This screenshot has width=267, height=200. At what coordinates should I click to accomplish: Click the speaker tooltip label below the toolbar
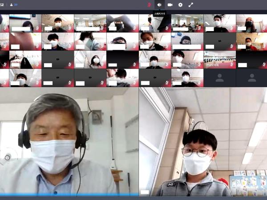point(159,14)
